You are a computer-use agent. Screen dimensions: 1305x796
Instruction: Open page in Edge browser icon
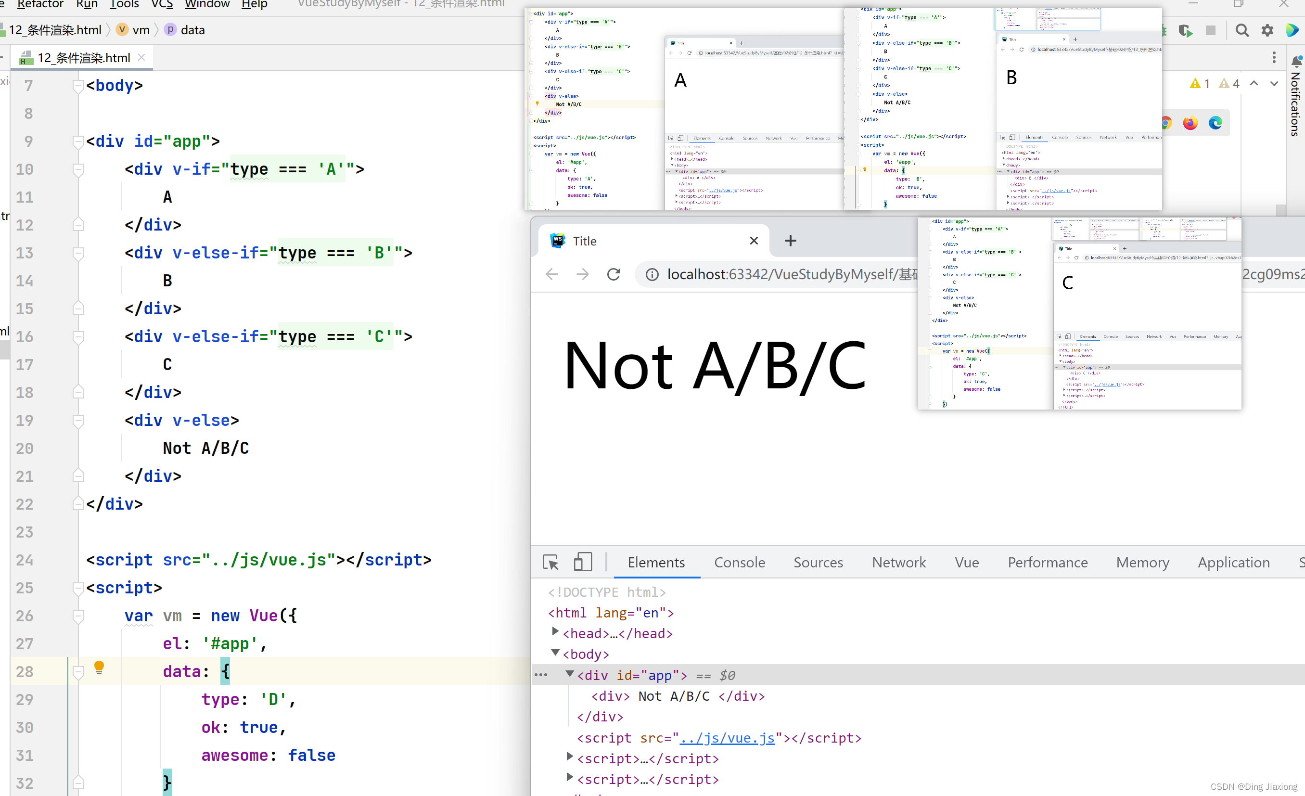1215,123
